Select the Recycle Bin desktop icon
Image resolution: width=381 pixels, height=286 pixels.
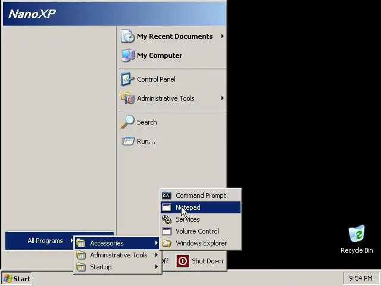pos(357,234)
